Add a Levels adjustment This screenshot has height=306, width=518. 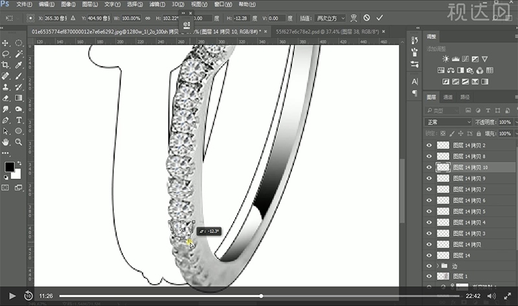click(456, 59)
